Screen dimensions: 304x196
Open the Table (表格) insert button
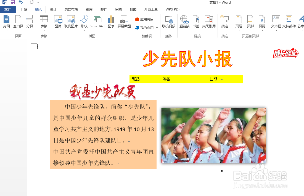tap(44, 19)
